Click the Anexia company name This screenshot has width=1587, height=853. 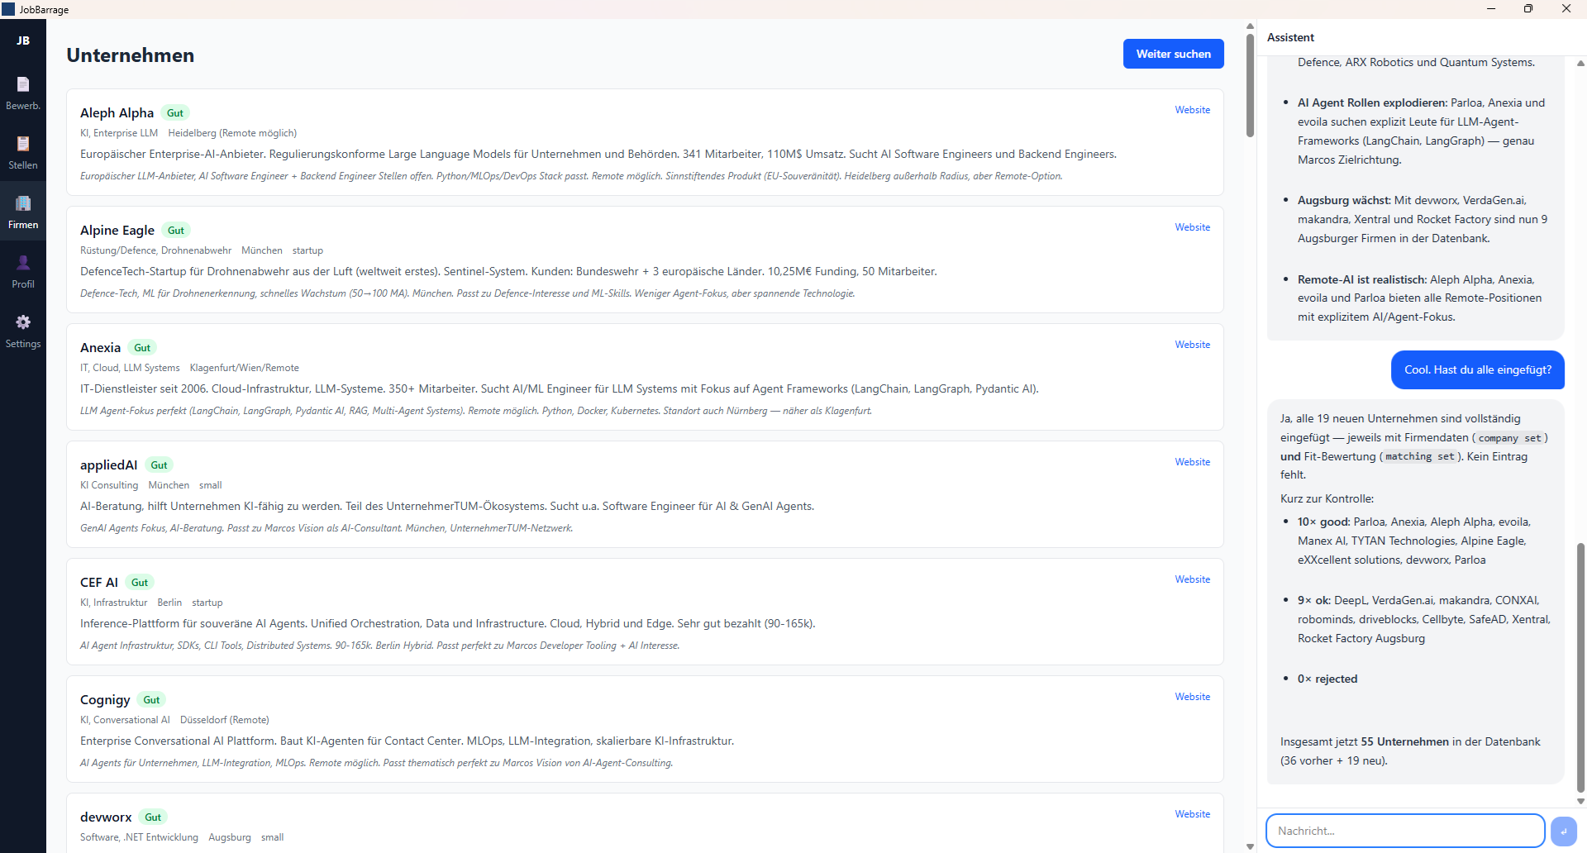tap(100, 347)
